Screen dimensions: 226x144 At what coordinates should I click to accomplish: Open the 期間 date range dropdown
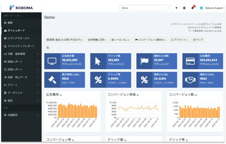[65, 40]
